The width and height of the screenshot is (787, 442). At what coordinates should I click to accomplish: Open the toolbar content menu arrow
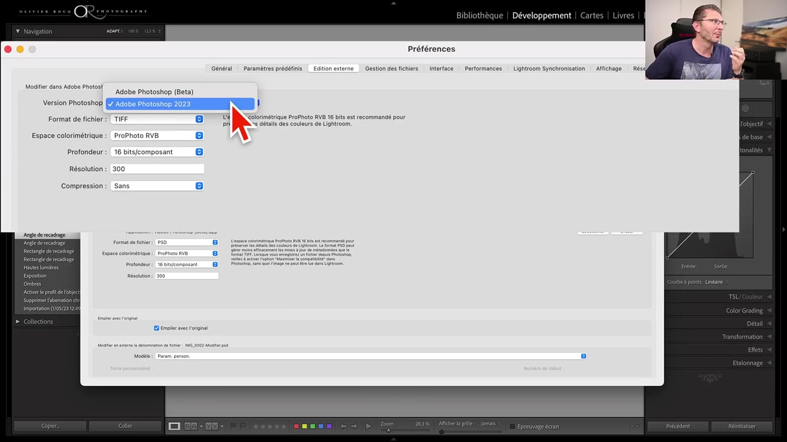click(637, 427)
